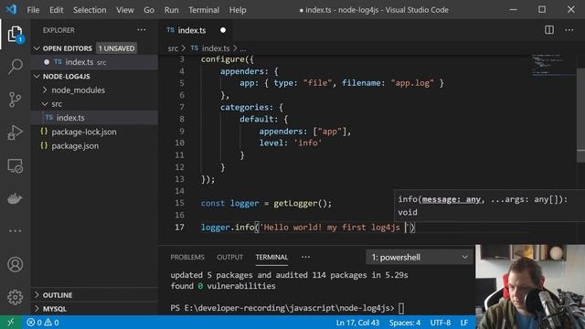
Task: Open the powershell terminal selector dropdown
Action: tap(420, 257)
